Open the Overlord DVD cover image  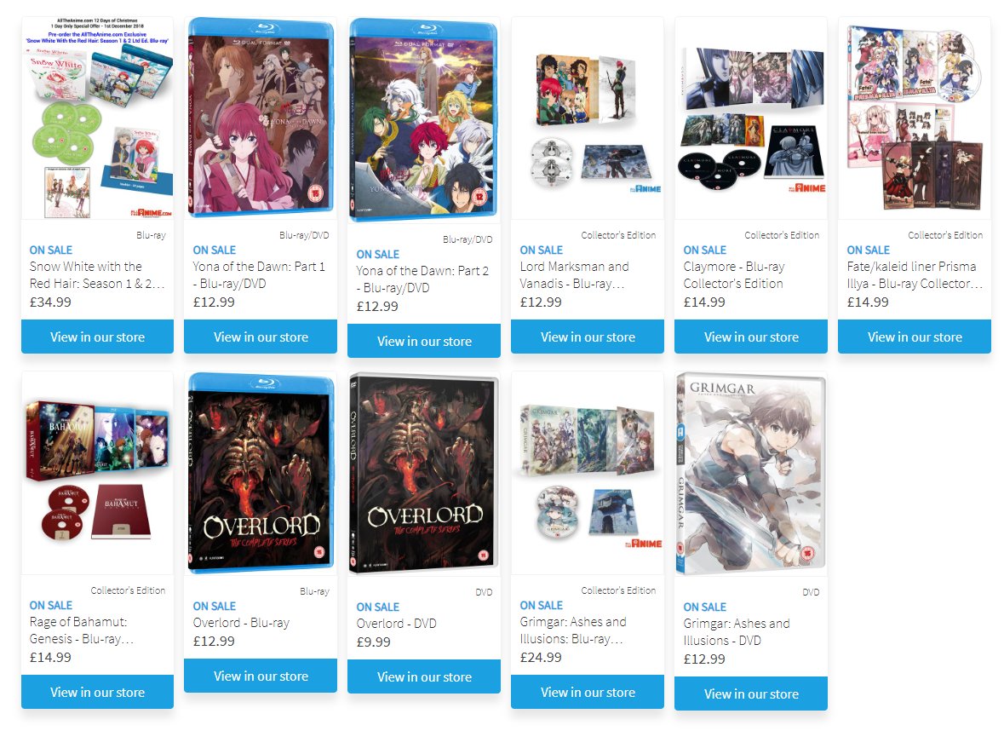[x=424, y=474]
